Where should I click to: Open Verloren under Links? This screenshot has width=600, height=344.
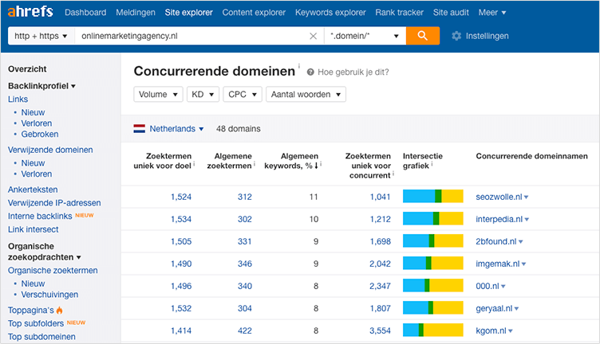[x=37, y=123]
